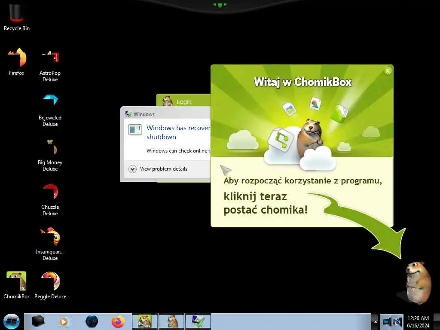Open the media player taskbar icon
The image size is (440, 330).
(x=64, y=321)
